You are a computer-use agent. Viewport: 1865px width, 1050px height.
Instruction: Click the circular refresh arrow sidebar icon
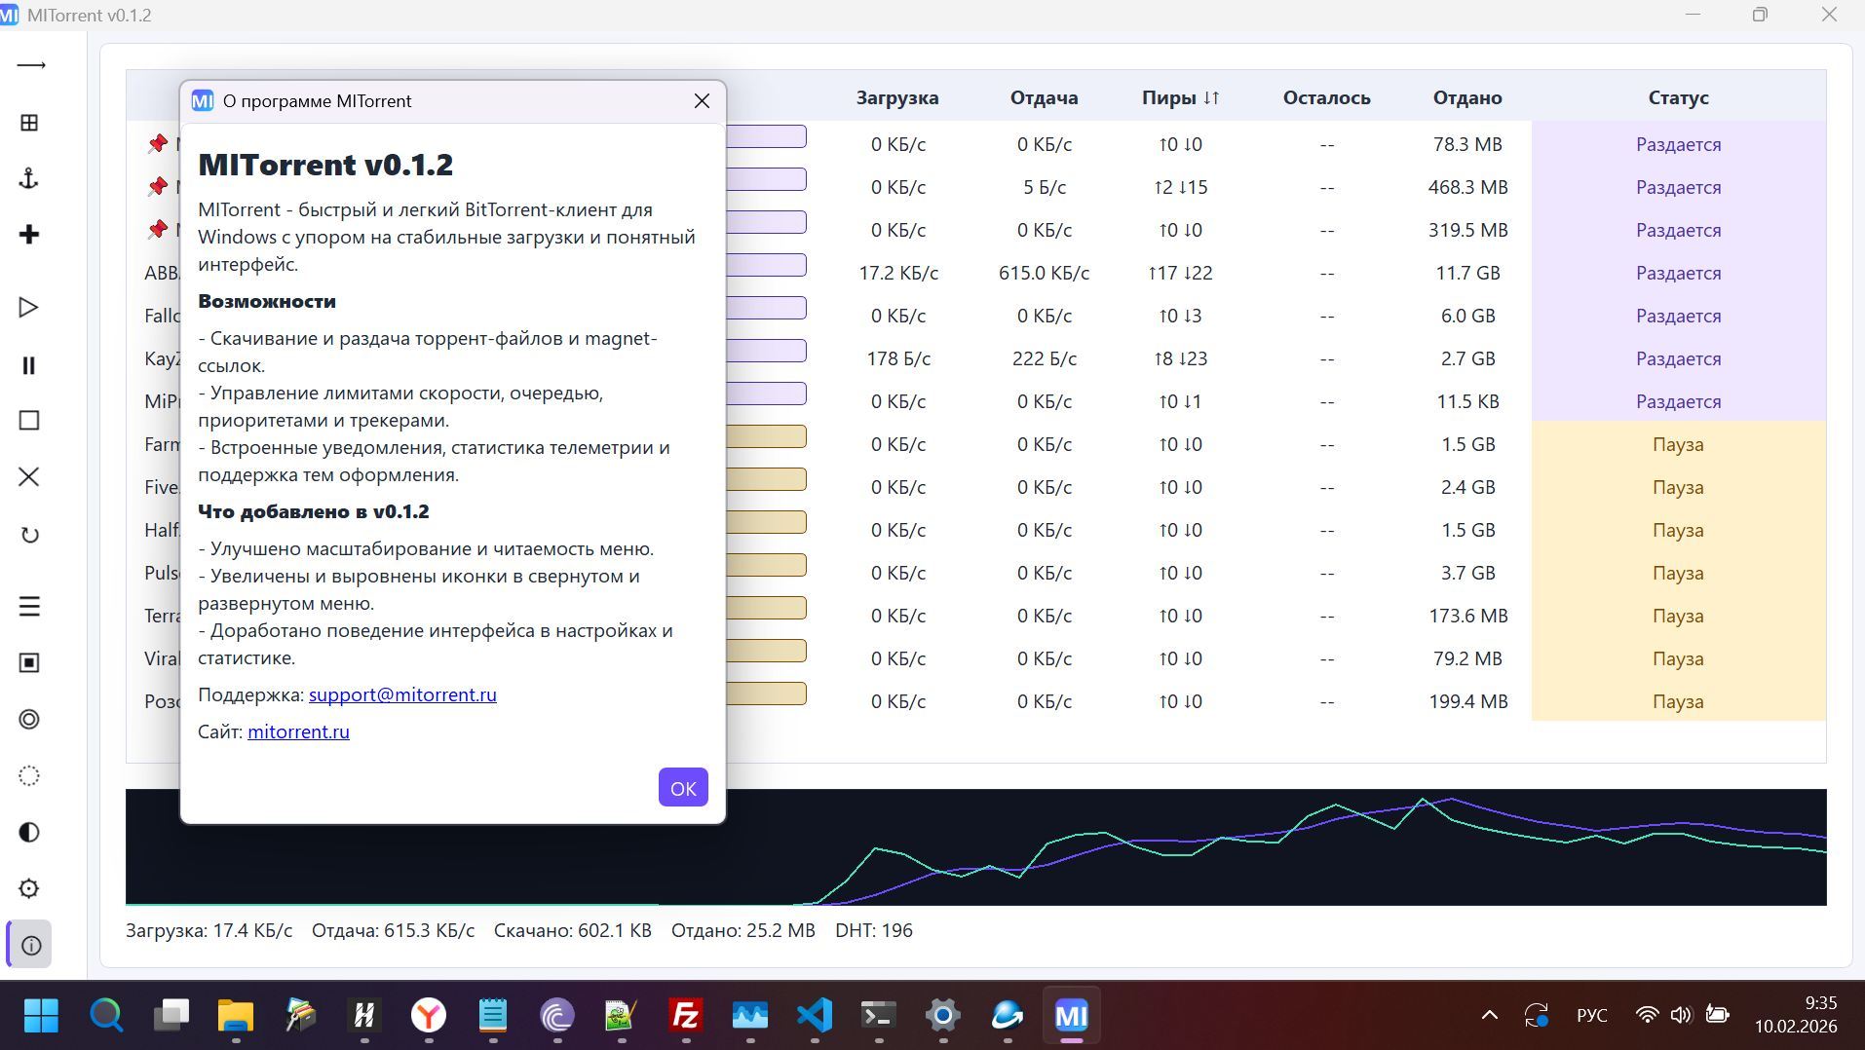(x=30, y=535)
